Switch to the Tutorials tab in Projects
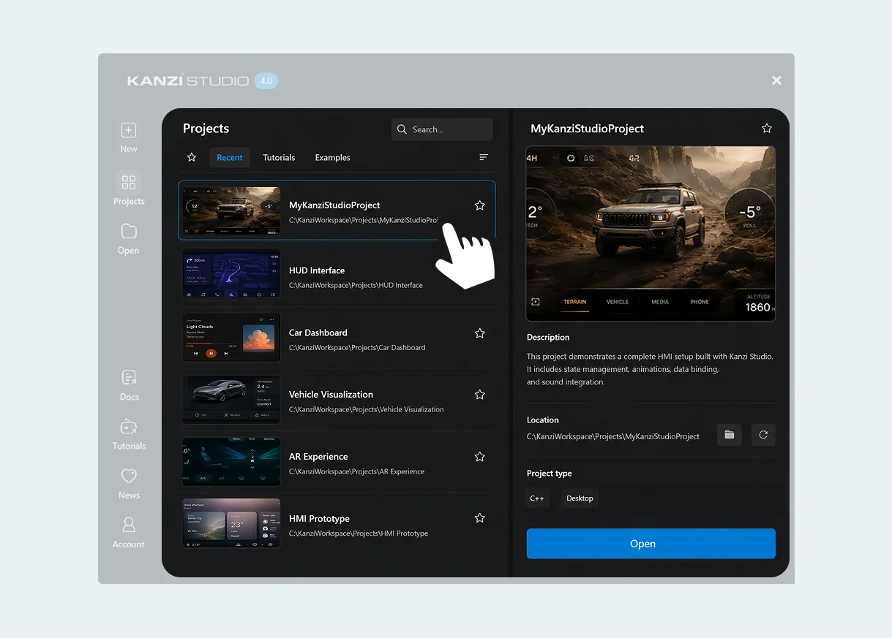Screen dimensions: 892x638 tap(279, 157)
